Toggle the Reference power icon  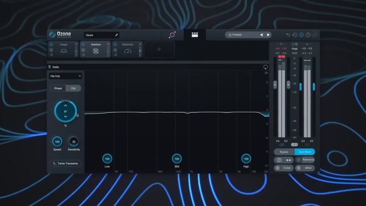[299, 160]
